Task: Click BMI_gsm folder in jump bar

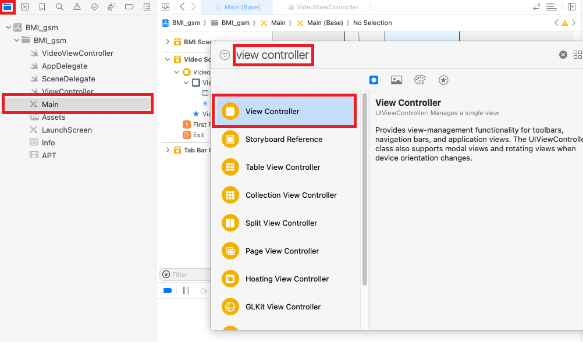Action: click(230, 23)
